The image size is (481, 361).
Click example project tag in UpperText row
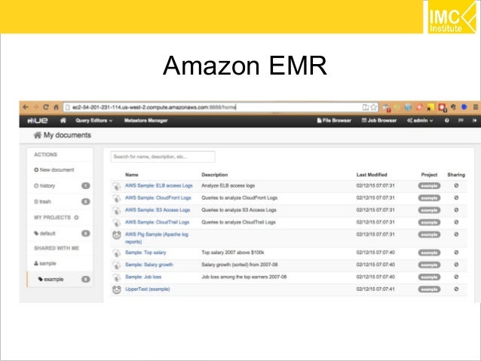(429, 289)
